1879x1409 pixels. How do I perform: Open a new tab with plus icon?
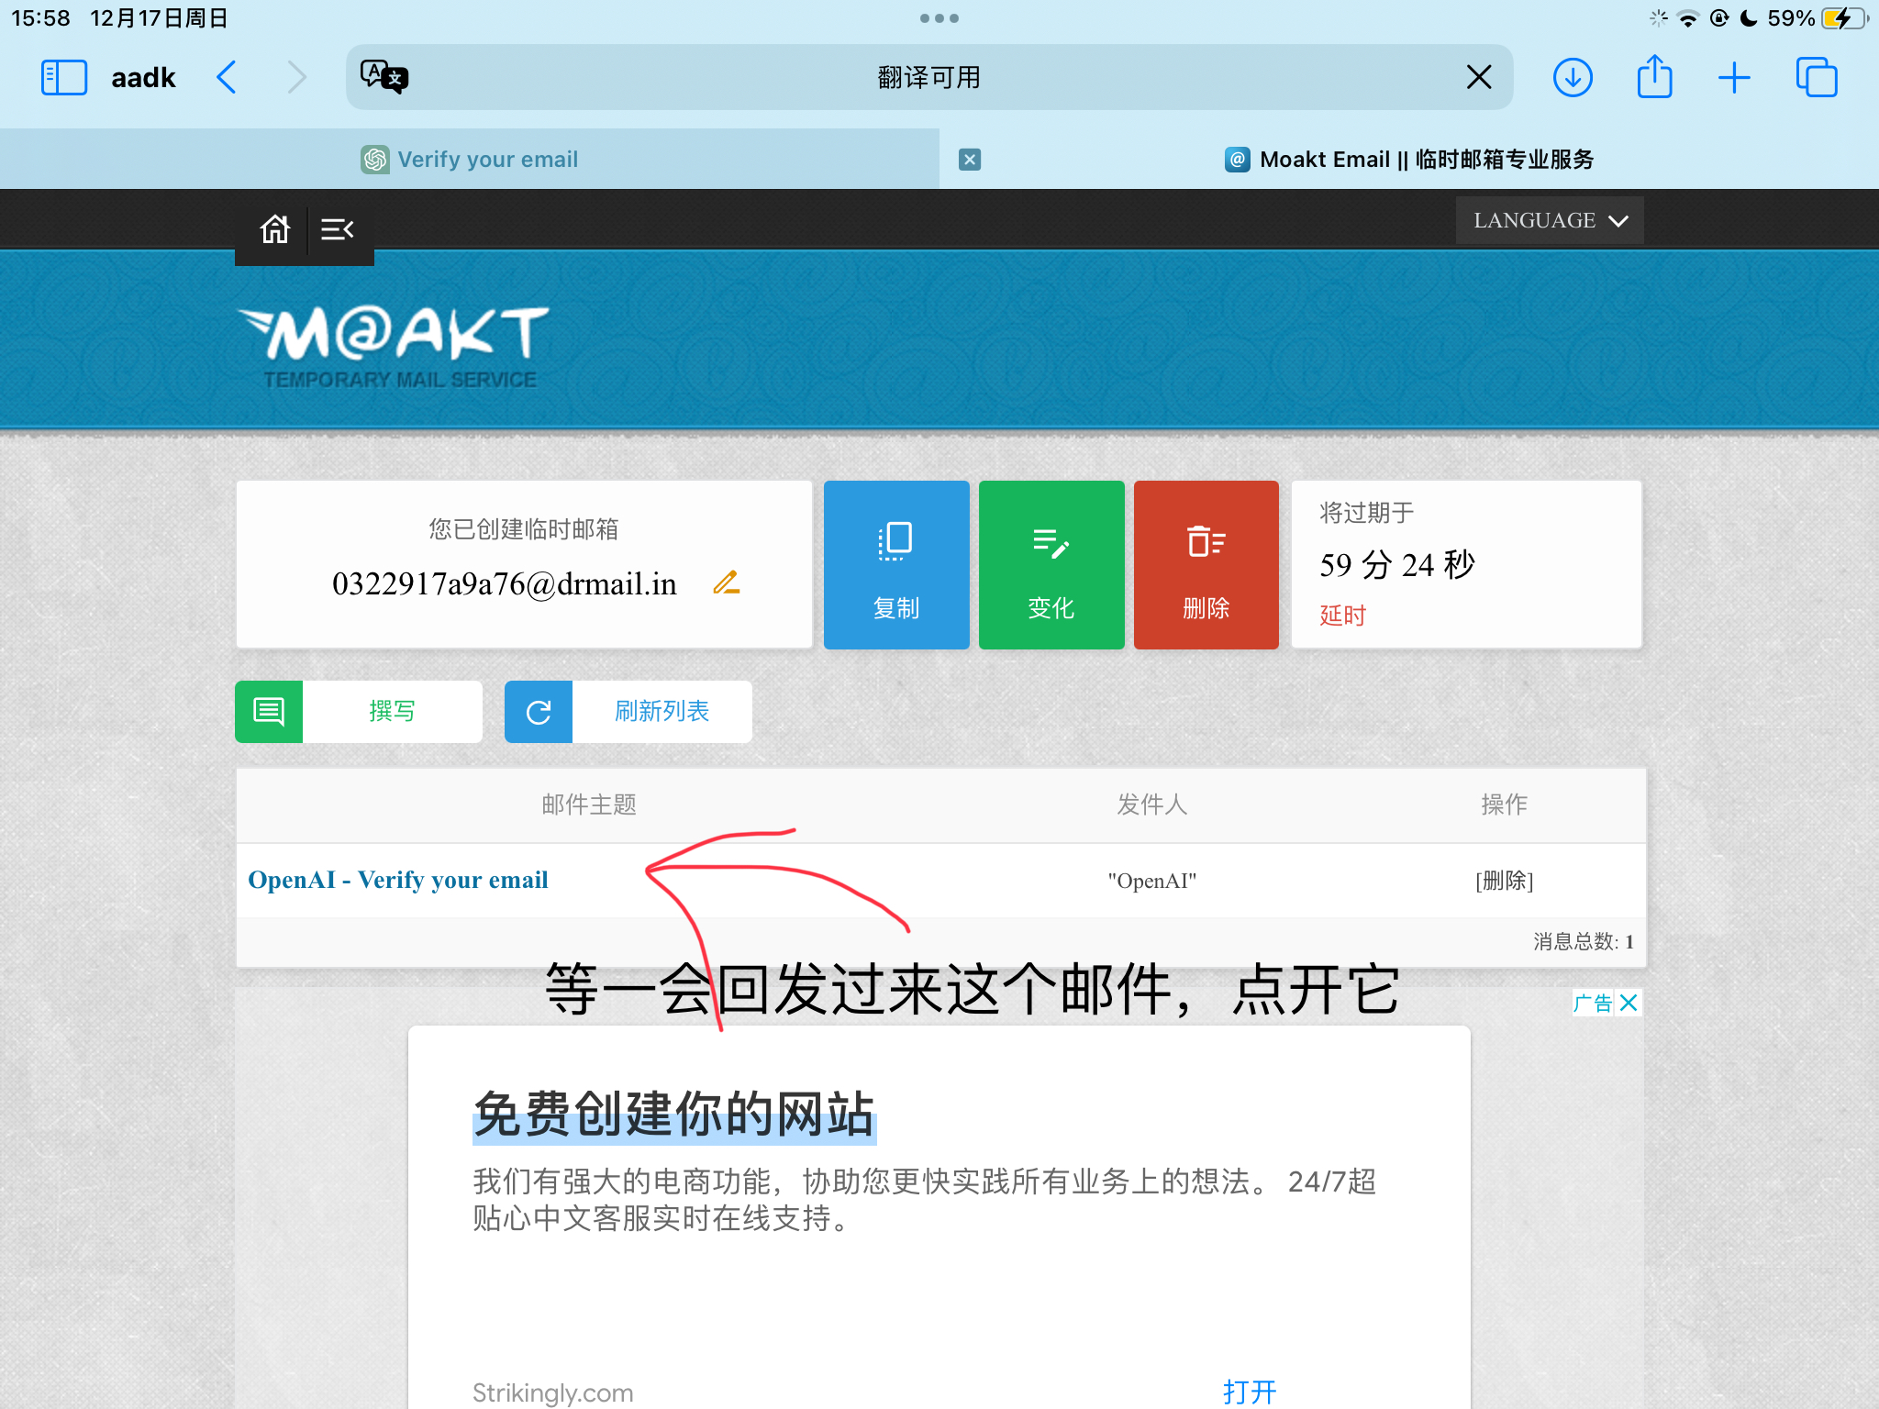pyautogui.click(x=1734, y=77)
